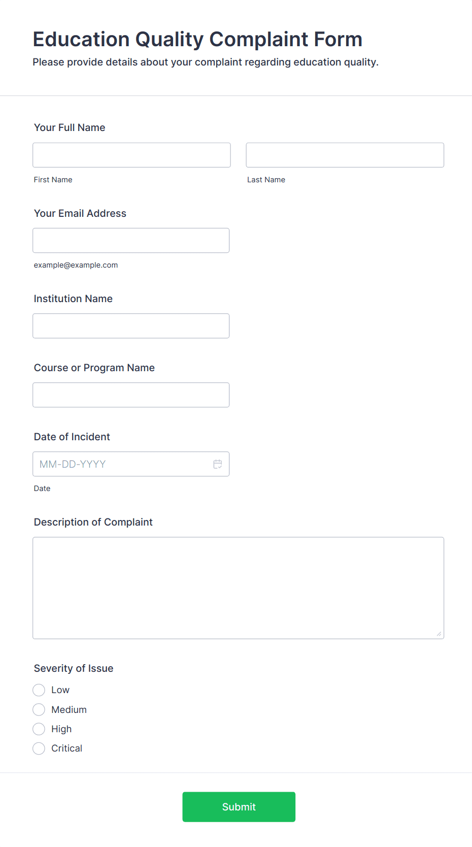Select the Low severity option
Image resolution: width=472 pixels, height=847 pixels.
pyautogui.click(x=39, y=690)
